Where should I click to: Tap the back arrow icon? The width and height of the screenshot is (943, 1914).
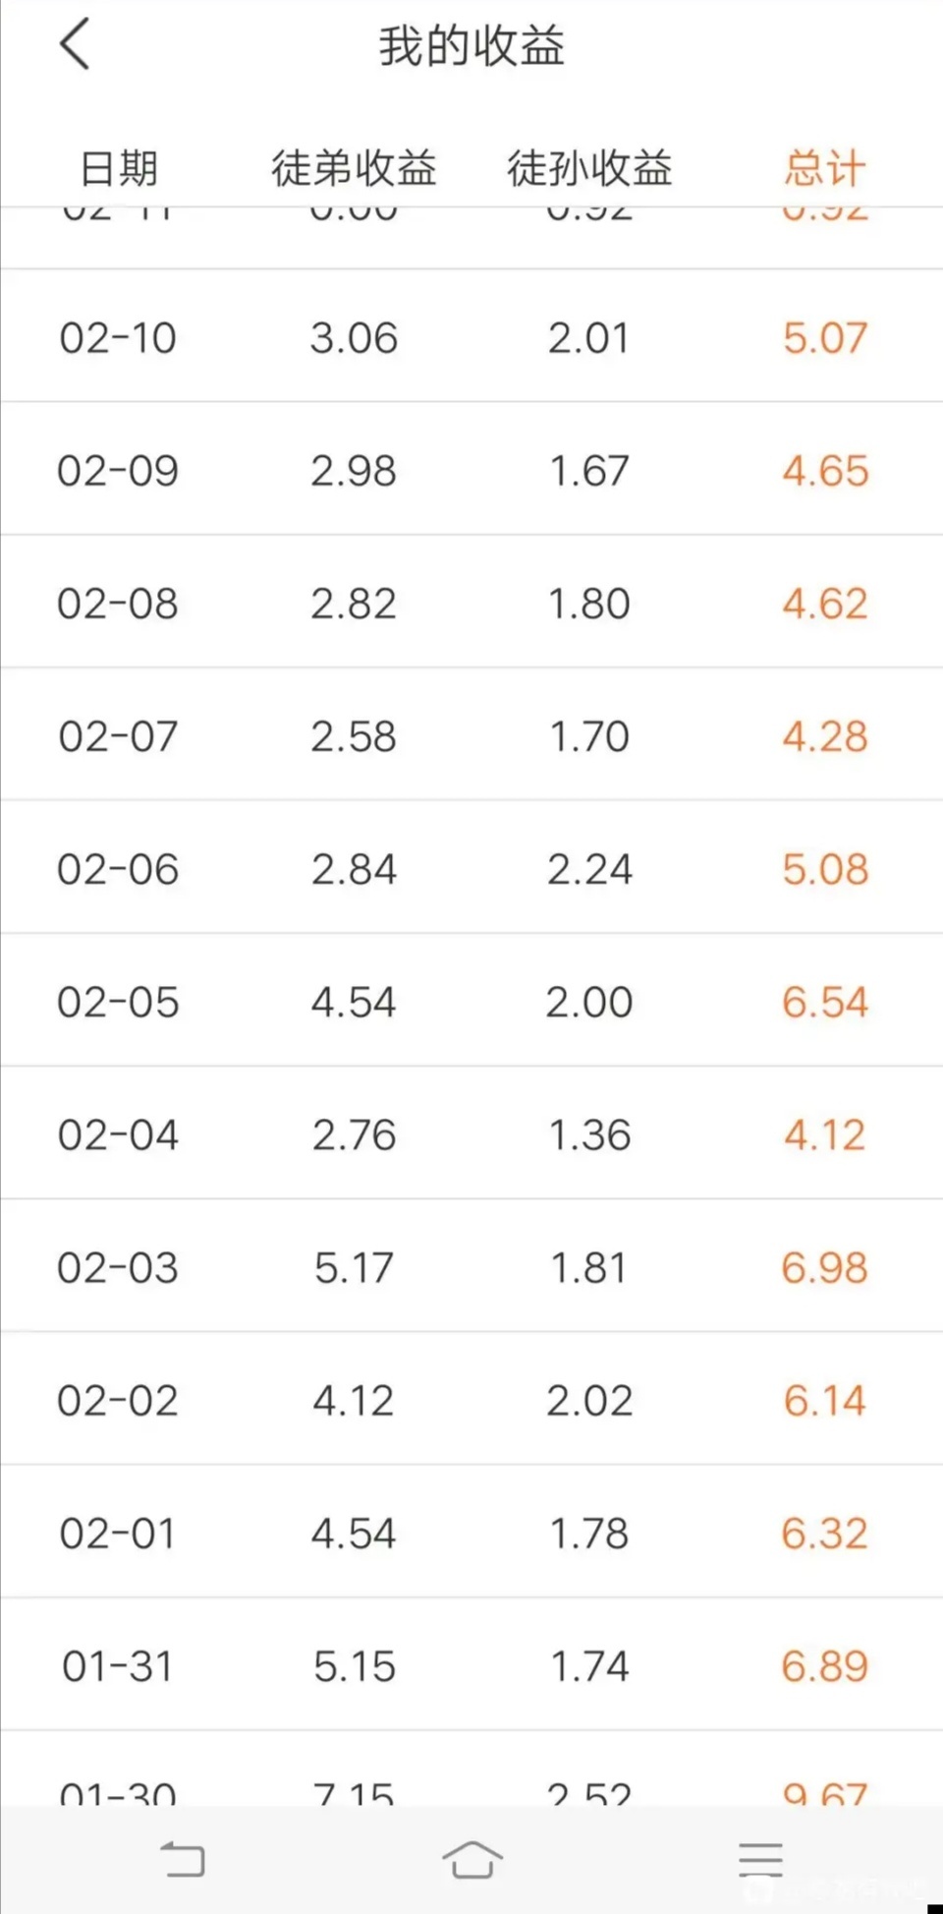click(x=75, y=44)
